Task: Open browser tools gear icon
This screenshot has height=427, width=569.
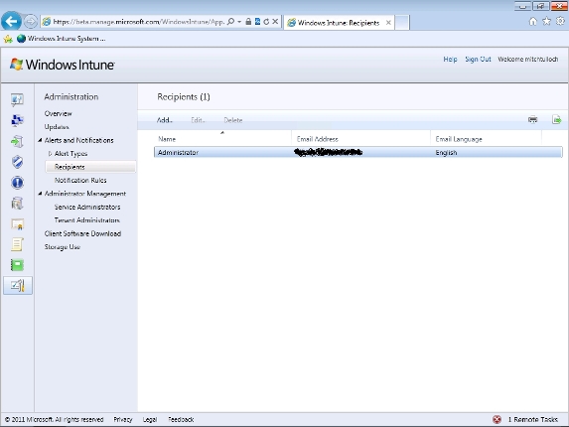Action: click(x=561, y=22)
